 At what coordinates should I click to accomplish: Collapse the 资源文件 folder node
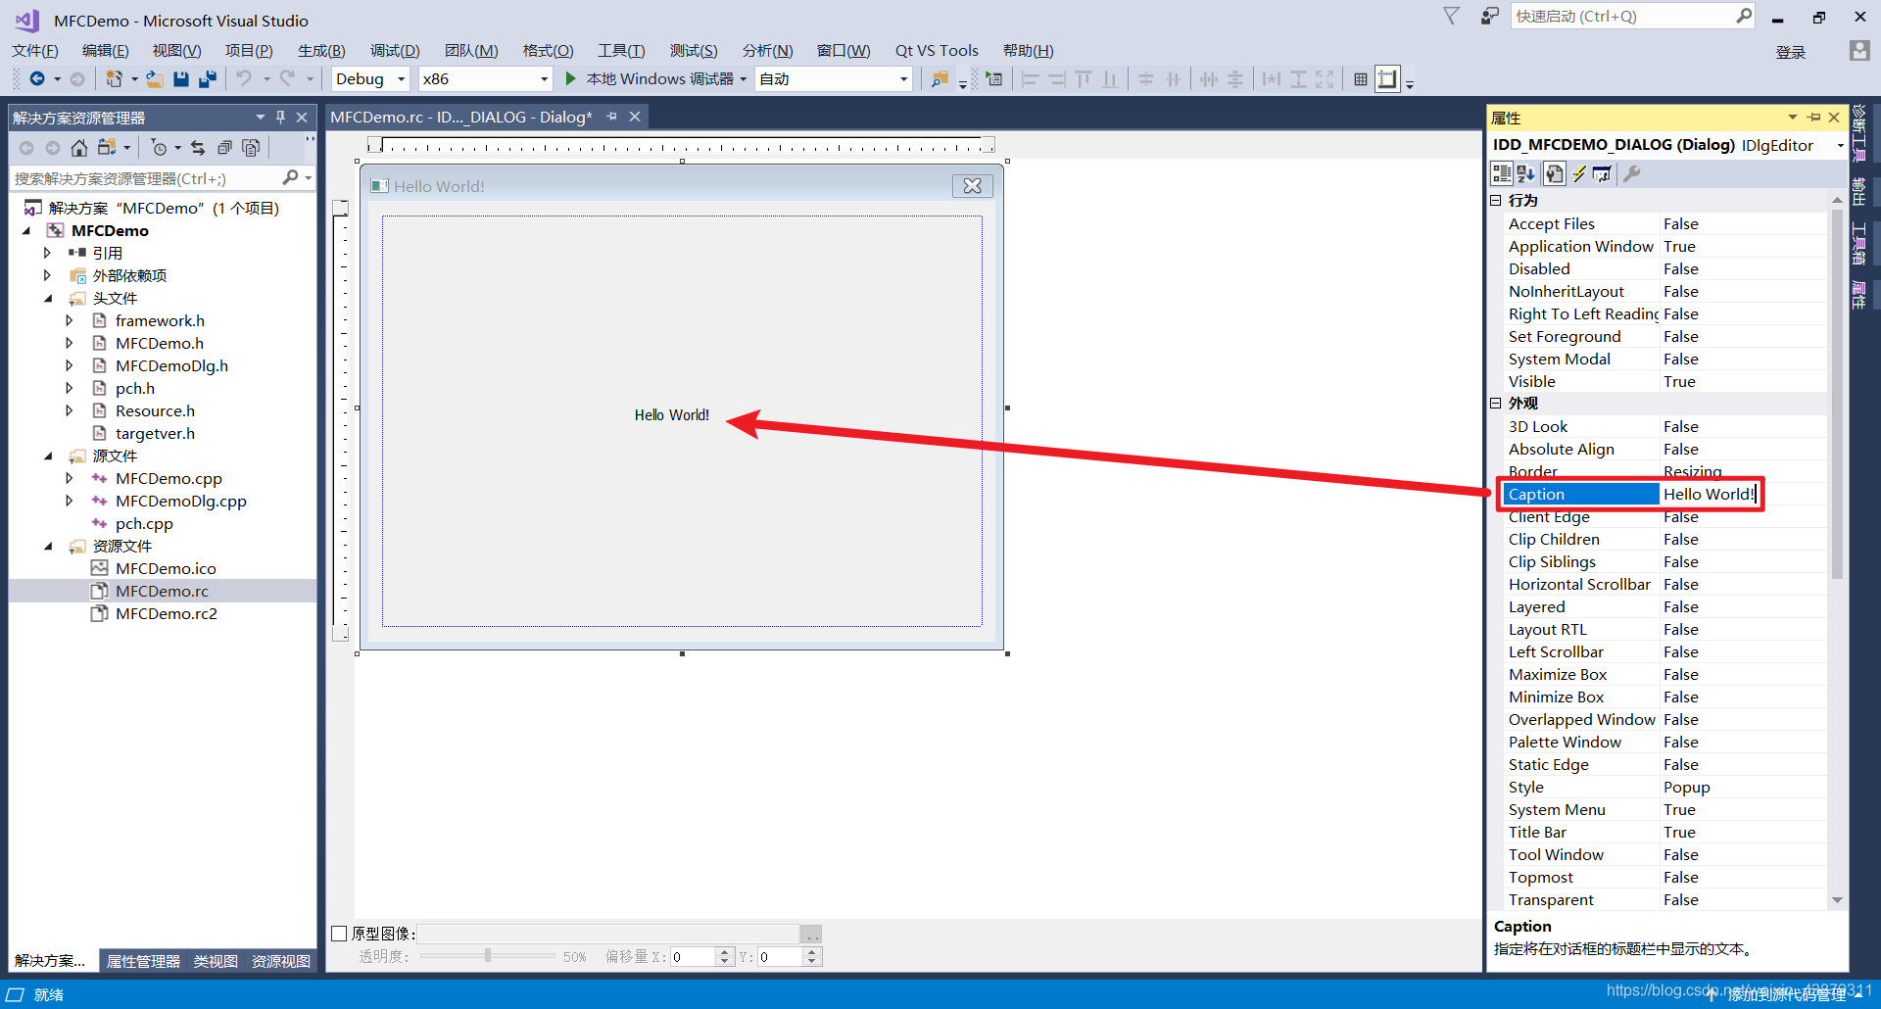[x=48, y=546]
